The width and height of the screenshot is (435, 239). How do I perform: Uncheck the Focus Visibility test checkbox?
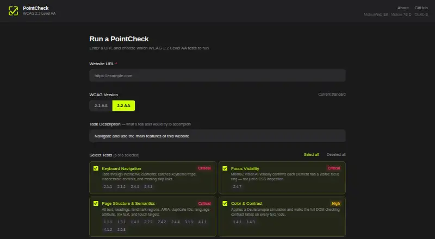225,168
